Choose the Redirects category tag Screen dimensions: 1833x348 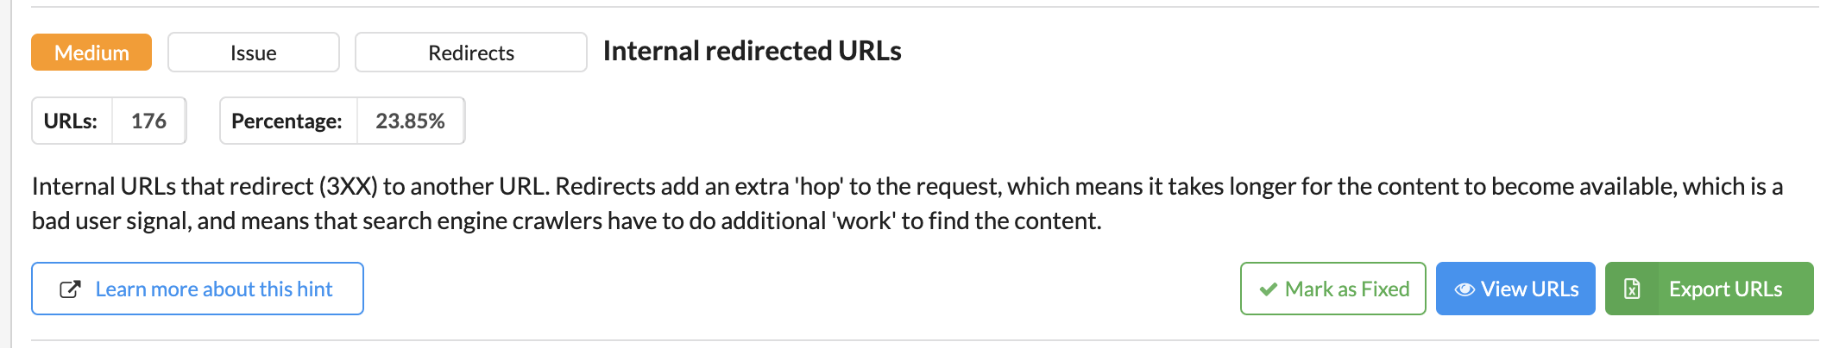pyautogui.click(x=471, y=53)
